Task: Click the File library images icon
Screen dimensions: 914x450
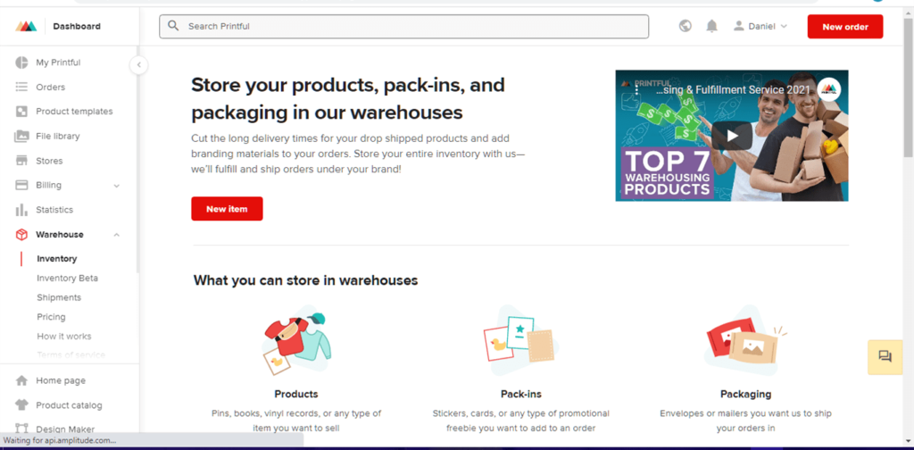Action: coord(21,136)
